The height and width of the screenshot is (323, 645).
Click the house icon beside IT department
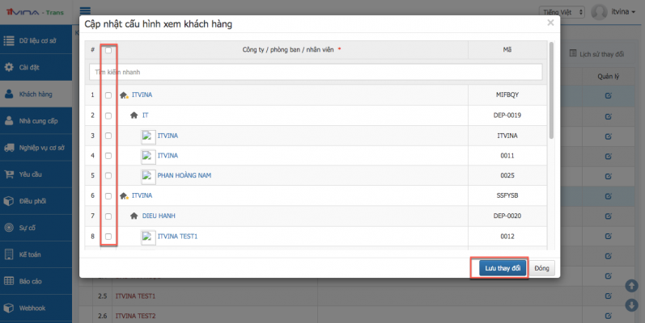(x=134, y=115)
